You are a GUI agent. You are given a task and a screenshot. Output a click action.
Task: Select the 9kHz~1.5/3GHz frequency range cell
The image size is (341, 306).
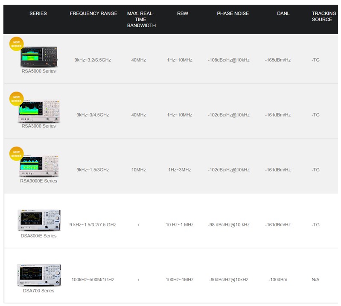[93, 170]
